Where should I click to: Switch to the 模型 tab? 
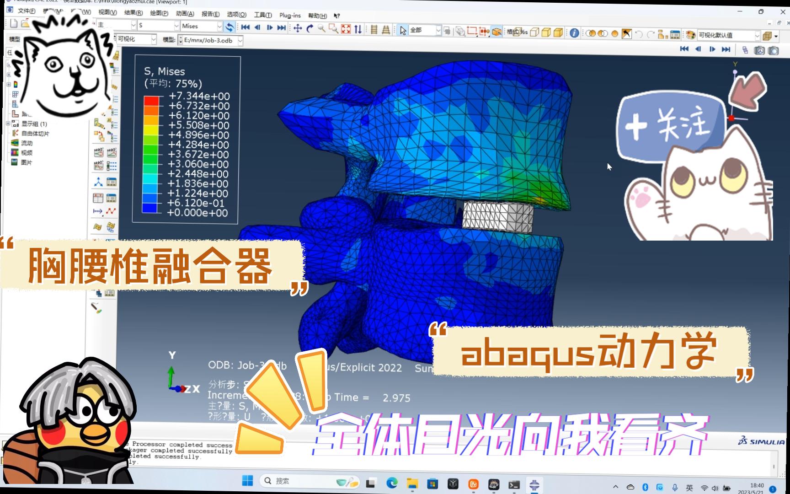pos(15,39)
